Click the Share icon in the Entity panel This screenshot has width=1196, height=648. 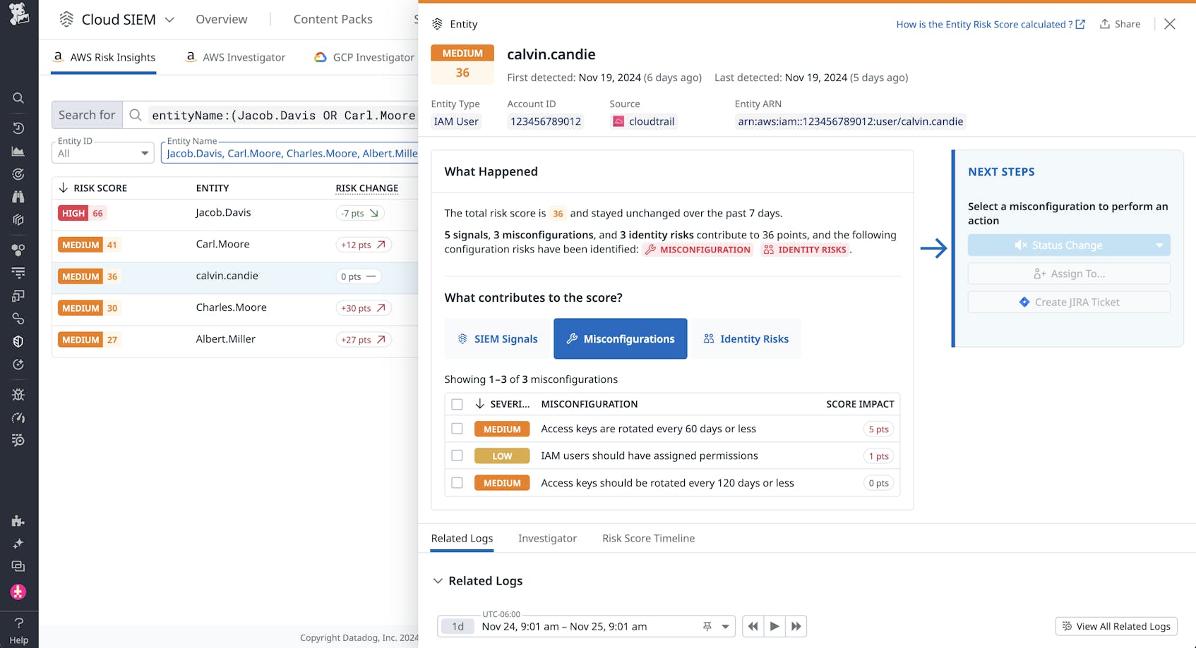click(x=1106, y=23)
